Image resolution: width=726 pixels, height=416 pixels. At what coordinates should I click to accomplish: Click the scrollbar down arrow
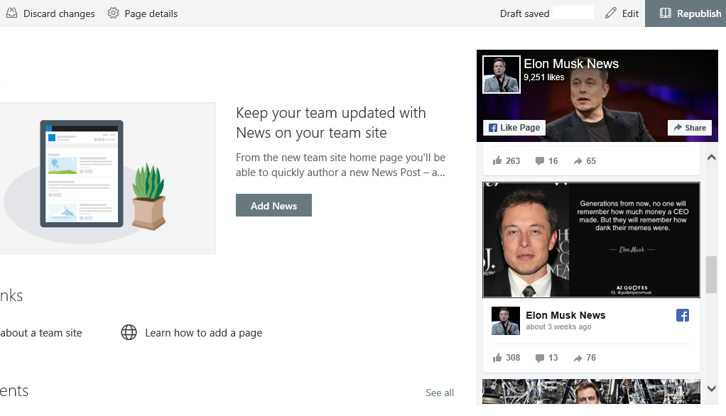[x=711, y=389]
